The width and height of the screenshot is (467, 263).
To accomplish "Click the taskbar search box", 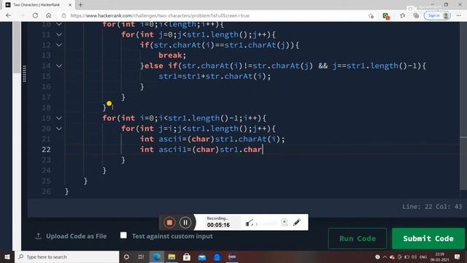I will tap(67, 256).
